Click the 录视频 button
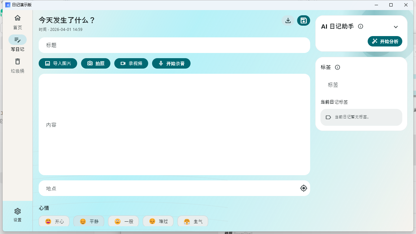This screenshot has width=416, height=234. [x=131, y=63]
